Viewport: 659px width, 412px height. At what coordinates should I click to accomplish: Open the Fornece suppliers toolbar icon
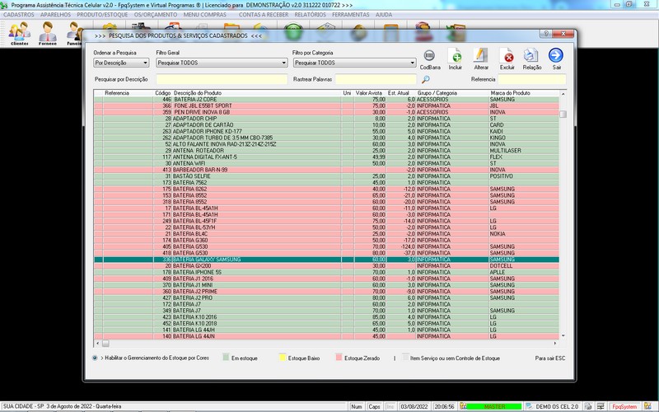pos(48,33)
